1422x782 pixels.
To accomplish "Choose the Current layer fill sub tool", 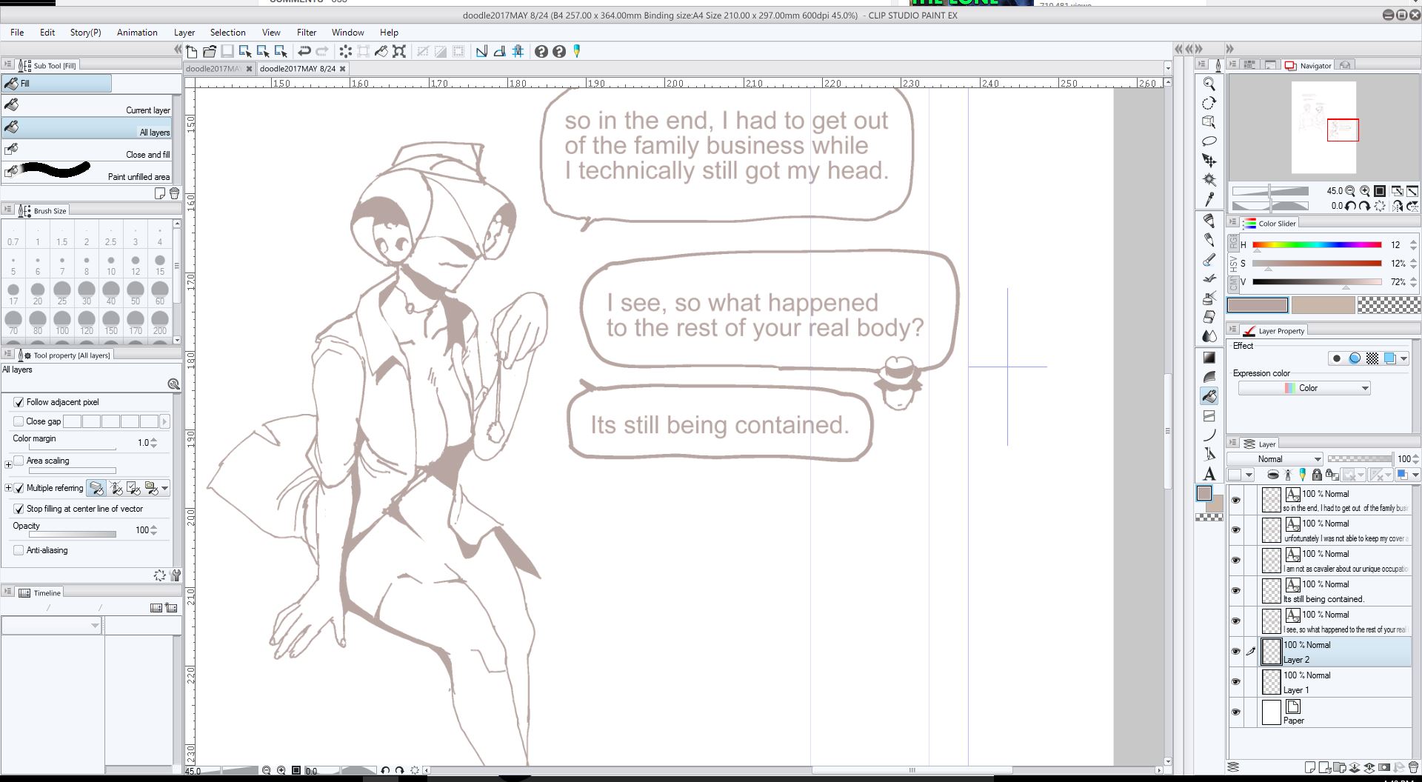I will [x=87, y=105].
